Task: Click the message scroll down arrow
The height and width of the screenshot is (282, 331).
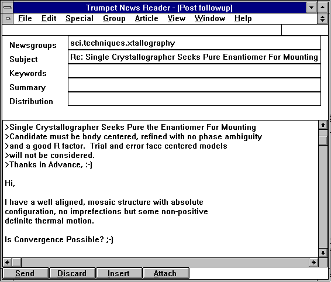Action: [323, 253]
